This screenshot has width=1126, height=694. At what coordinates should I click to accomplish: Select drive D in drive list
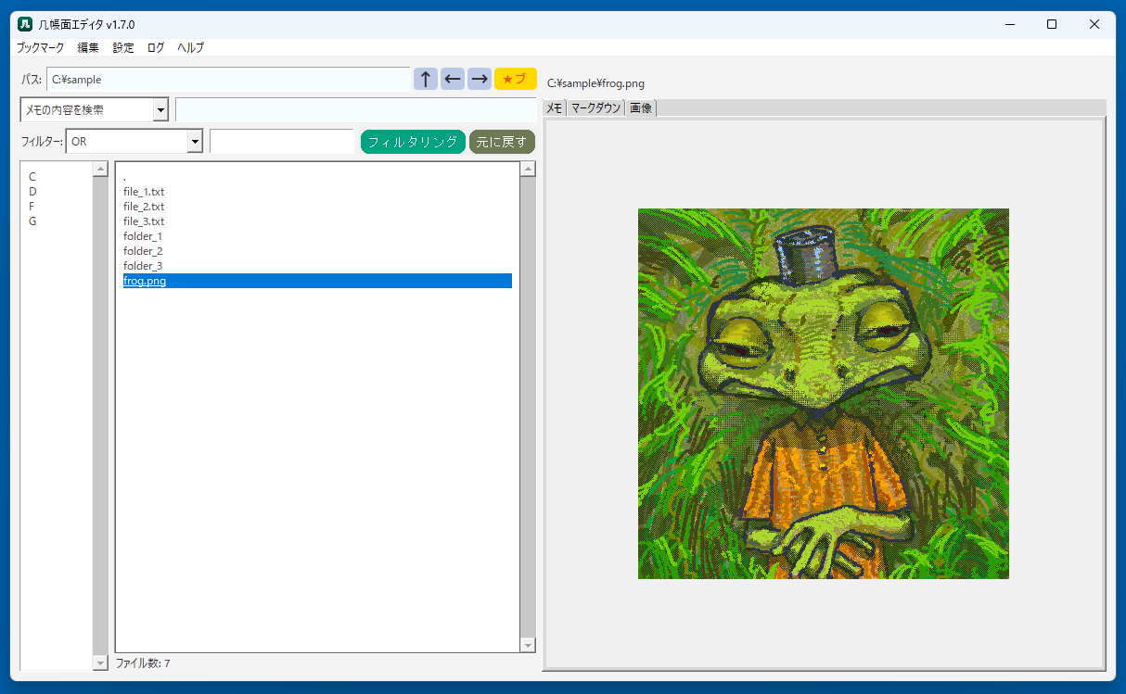(x=32, y=192)
